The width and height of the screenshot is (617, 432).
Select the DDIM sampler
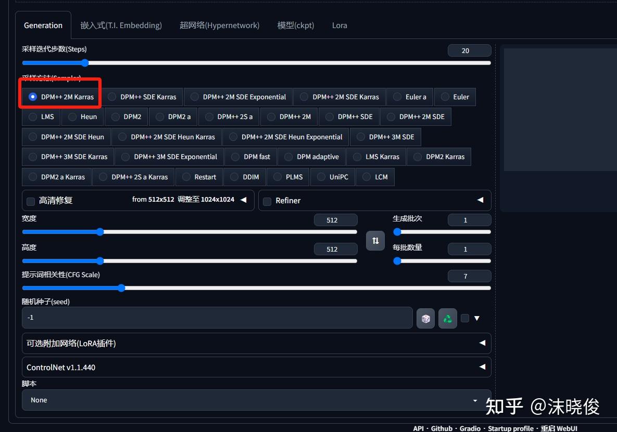point(245,177)
